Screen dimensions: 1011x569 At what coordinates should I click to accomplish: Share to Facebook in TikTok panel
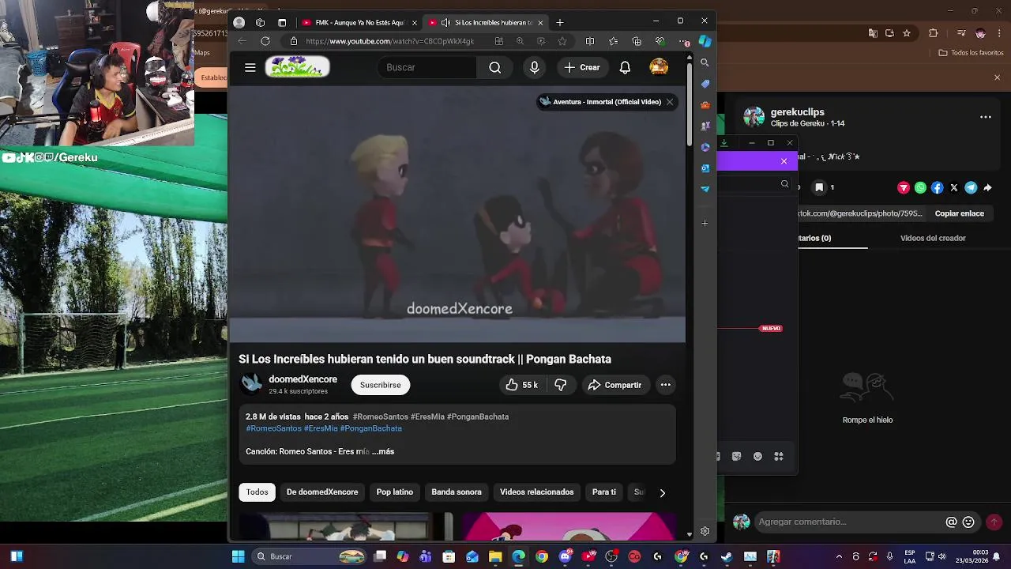(937, 187)
